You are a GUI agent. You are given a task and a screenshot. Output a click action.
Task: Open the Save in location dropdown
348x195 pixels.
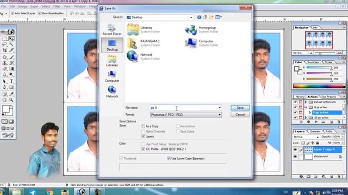click(191, 17)
